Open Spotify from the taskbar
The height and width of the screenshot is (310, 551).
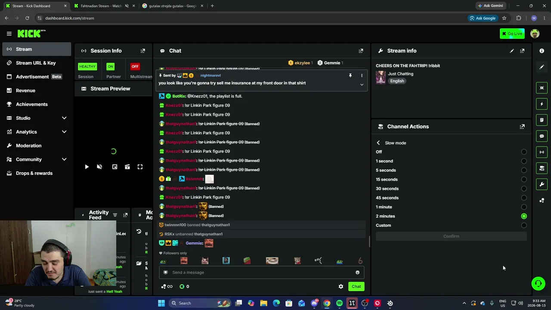339,303
